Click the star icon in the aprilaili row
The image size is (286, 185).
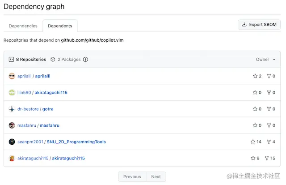255,76
